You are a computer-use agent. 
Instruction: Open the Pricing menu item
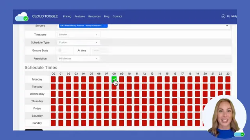67,16
